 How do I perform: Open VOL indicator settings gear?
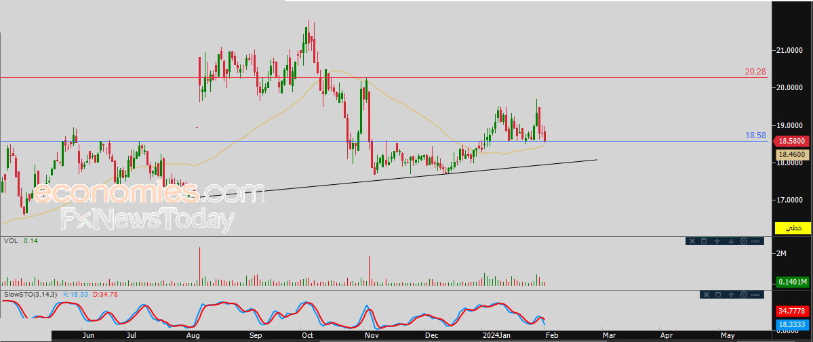pyautogui.click(x=744, y=241)
